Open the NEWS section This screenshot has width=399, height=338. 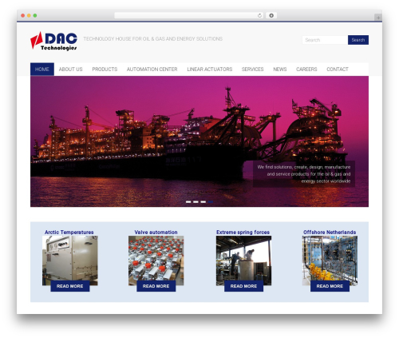280,70
